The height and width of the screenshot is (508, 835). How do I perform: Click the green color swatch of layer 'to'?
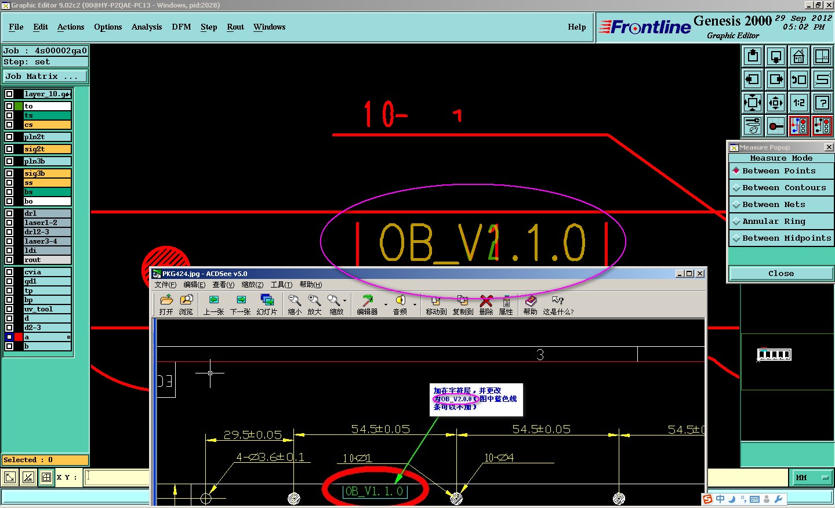(x=19, y=106)
